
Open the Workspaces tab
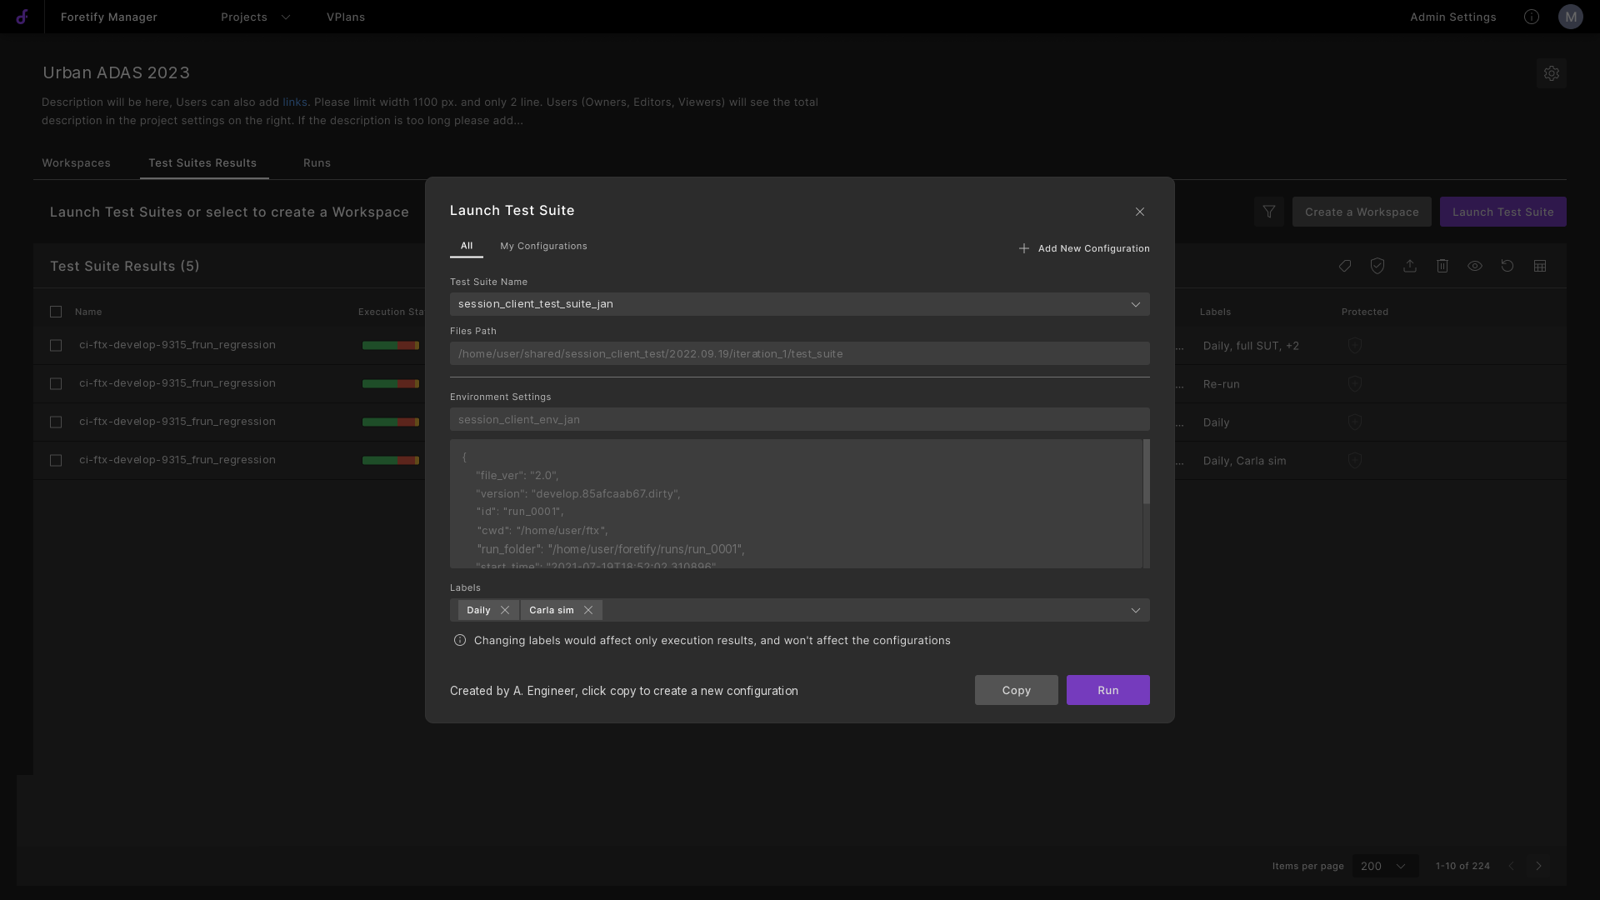[76, 162]
